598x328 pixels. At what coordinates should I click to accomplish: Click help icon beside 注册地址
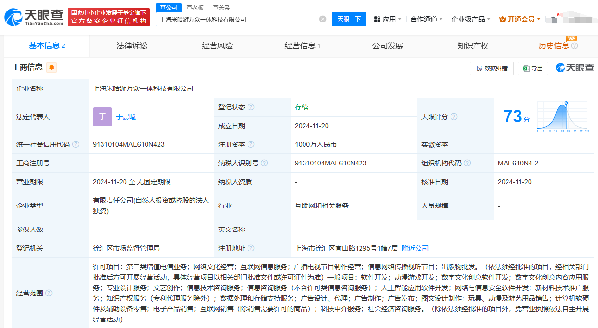click(251, 248)
